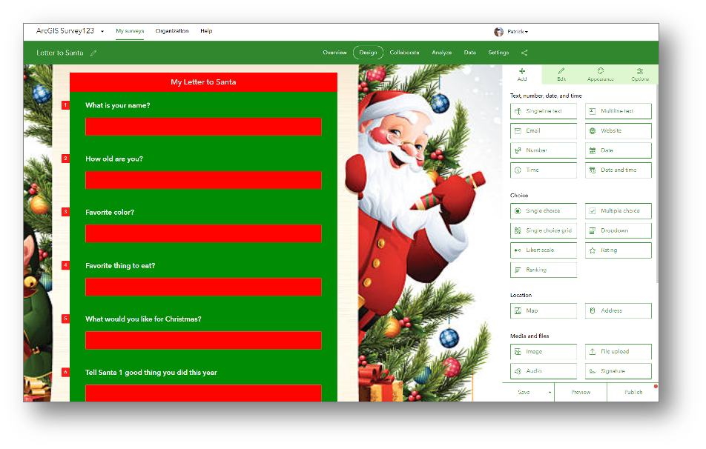Add a Multiple choice question
This screenshot has width=706, height=449.
[x=618, y=211]
